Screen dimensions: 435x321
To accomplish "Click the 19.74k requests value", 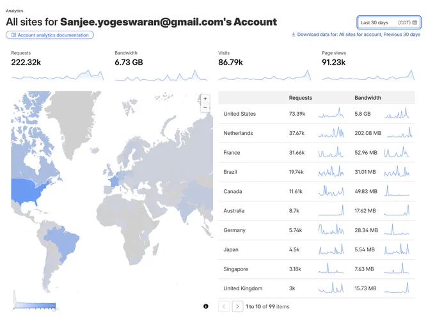I will (296, 172).
